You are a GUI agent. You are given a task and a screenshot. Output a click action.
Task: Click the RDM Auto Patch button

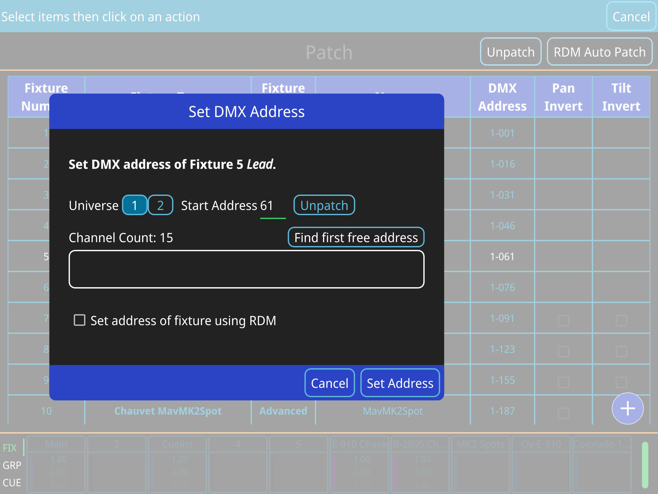click(x=599, y=52)
